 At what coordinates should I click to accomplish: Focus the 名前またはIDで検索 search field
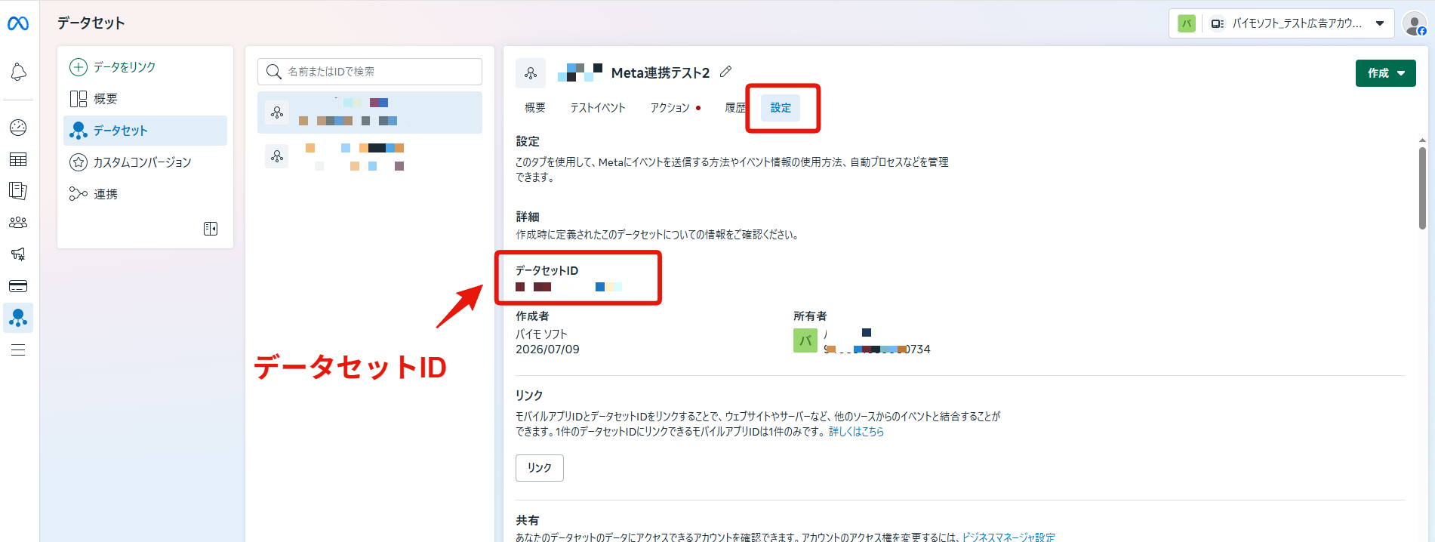pos(370,72)
